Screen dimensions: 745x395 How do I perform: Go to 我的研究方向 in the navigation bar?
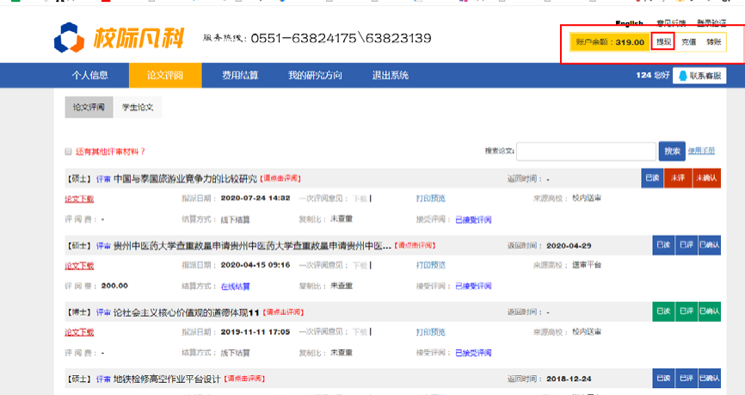[315, 76]
